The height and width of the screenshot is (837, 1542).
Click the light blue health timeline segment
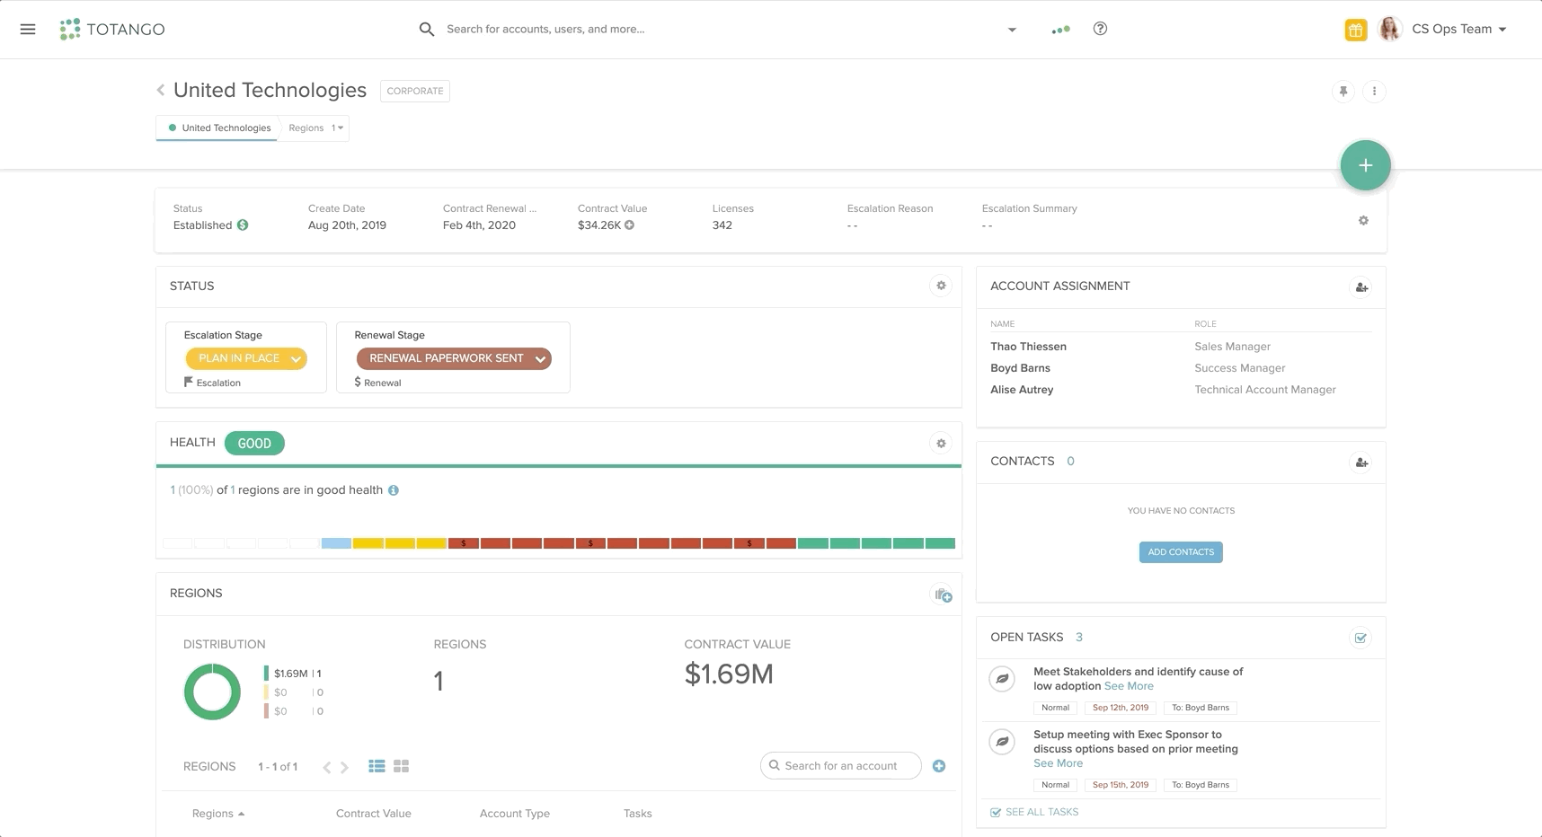(336, 543)
